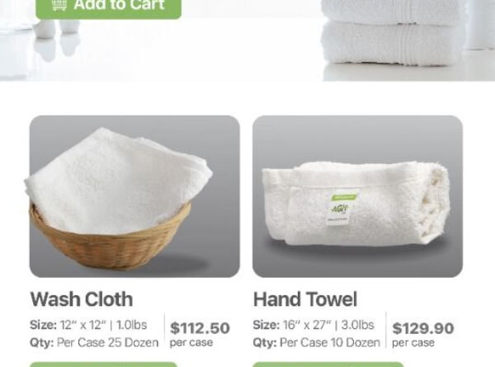
Task: Click the shopping cart icon in Add to Cart
Action: point(59,6)
